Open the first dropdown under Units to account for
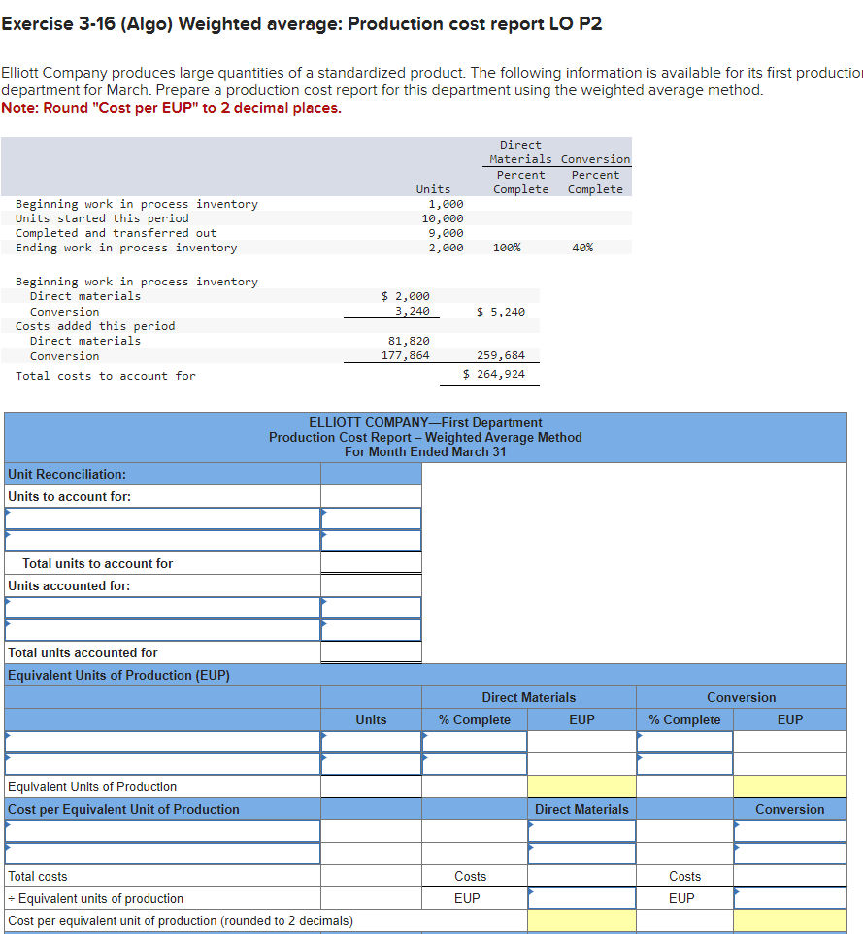Viewport: 863px width, 934px height. [x=160, y=518]
